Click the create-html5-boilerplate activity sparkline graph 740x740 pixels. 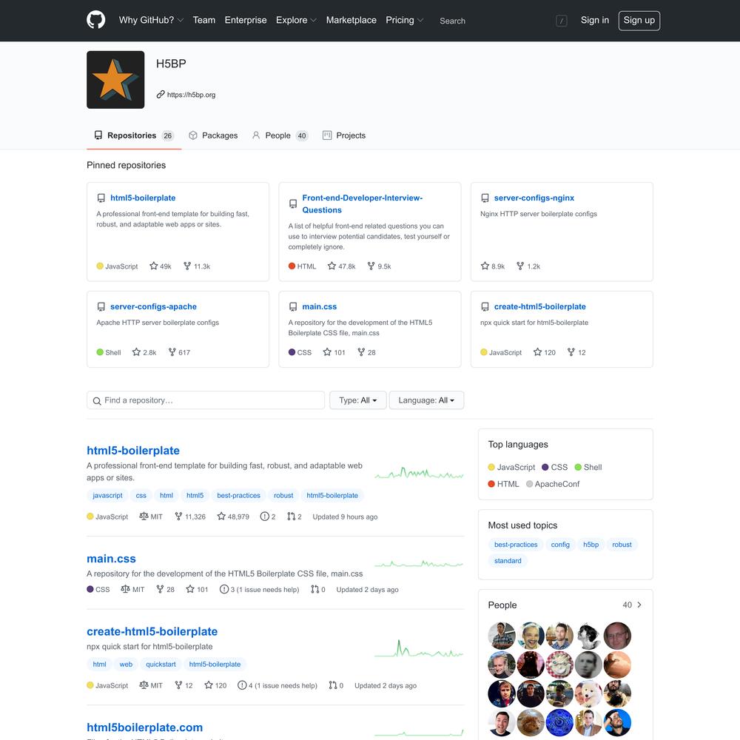[419, 648]
